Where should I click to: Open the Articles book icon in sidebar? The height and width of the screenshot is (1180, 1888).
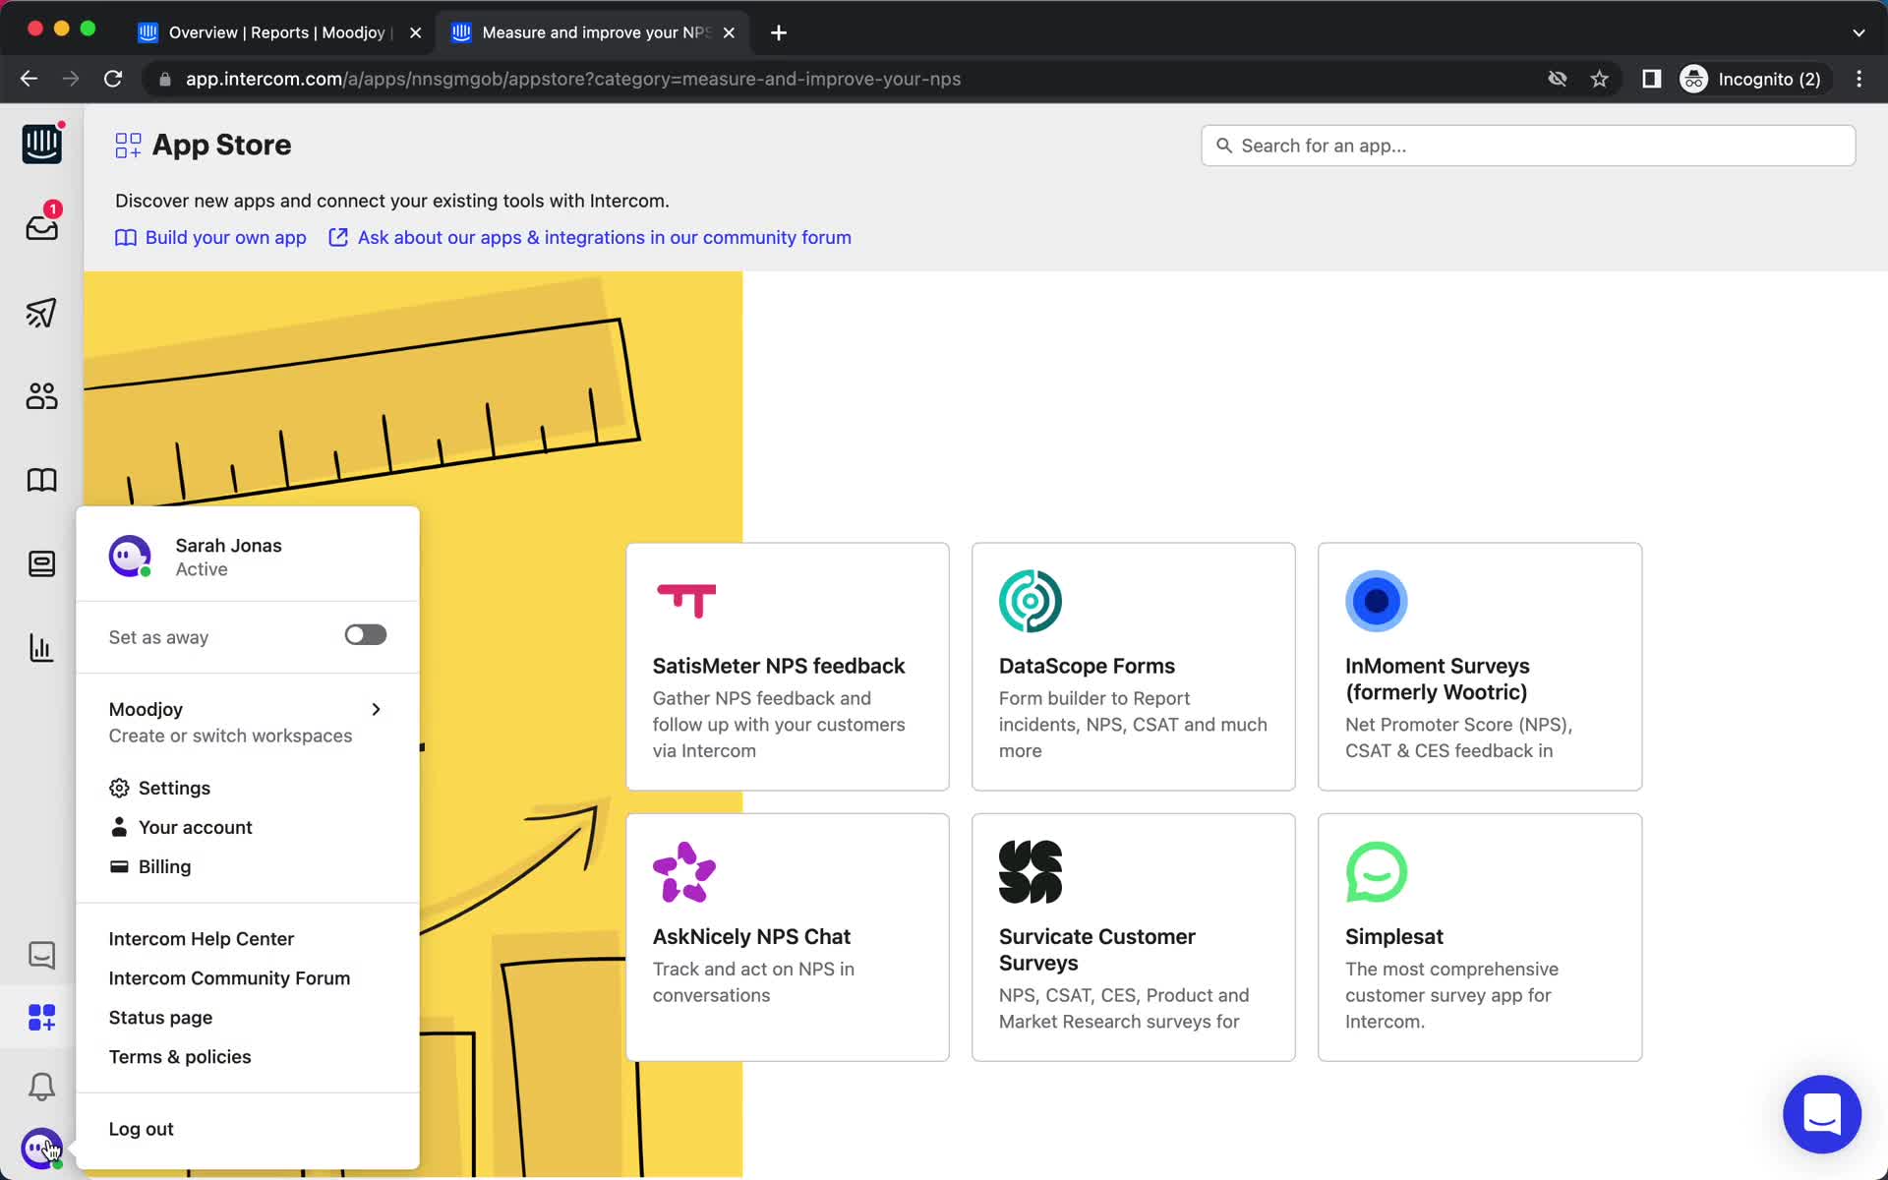41,480
